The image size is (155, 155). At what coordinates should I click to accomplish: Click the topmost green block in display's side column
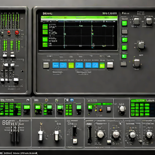coord(45,27)
